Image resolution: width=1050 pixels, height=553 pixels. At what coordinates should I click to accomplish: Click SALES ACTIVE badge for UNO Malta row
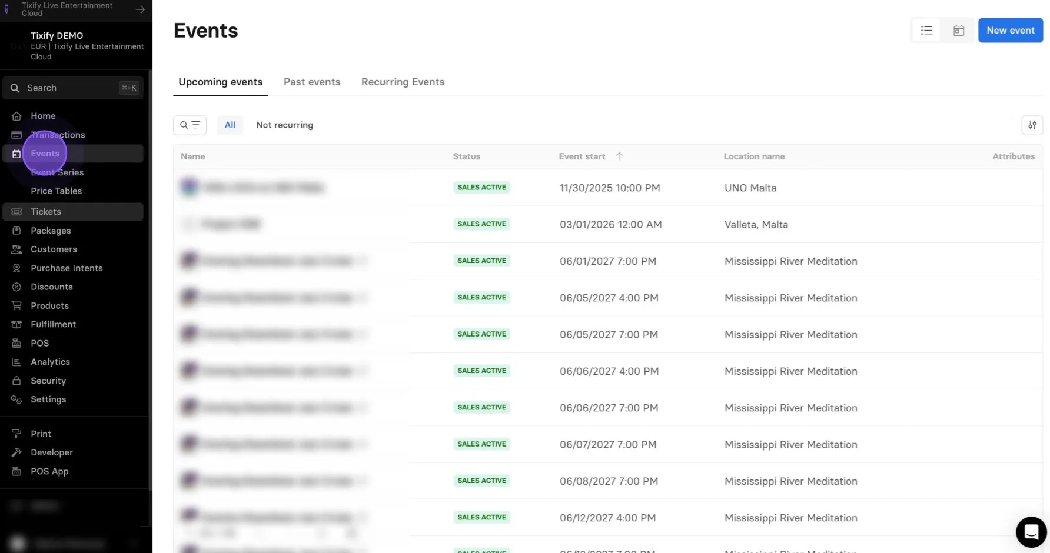click(x=481, y=188)
